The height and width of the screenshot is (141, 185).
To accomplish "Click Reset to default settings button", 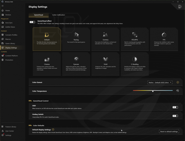I will 169,131.
